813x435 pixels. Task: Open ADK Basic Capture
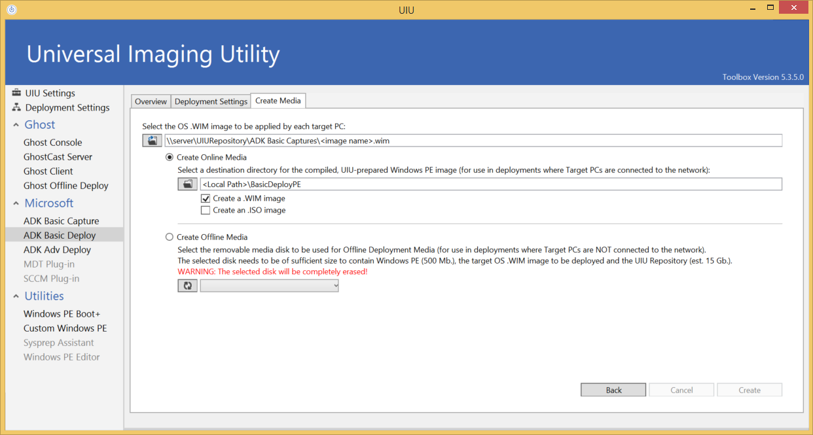[x=62, y=221]
